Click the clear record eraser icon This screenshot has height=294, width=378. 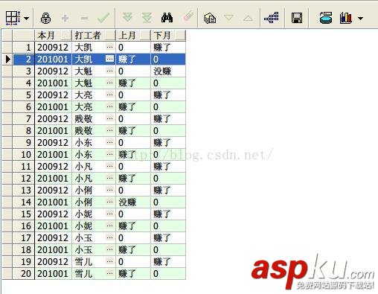tap(188, 16)
